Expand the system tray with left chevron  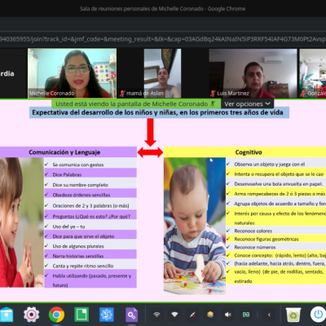pos(269,315)
